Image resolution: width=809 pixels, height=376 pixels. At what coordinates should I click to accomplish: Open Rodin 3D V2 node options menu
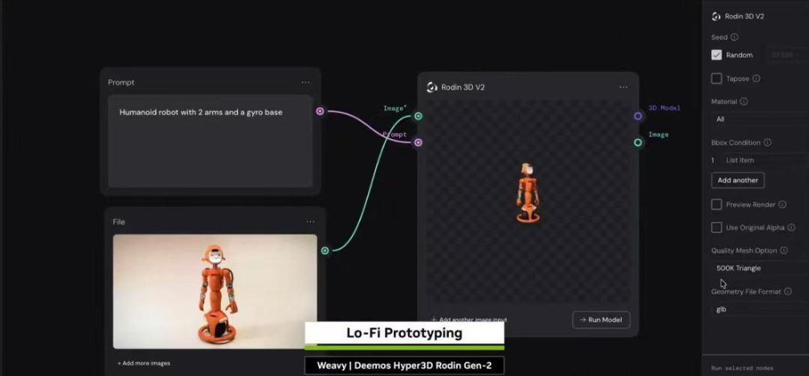click(623, 87)
